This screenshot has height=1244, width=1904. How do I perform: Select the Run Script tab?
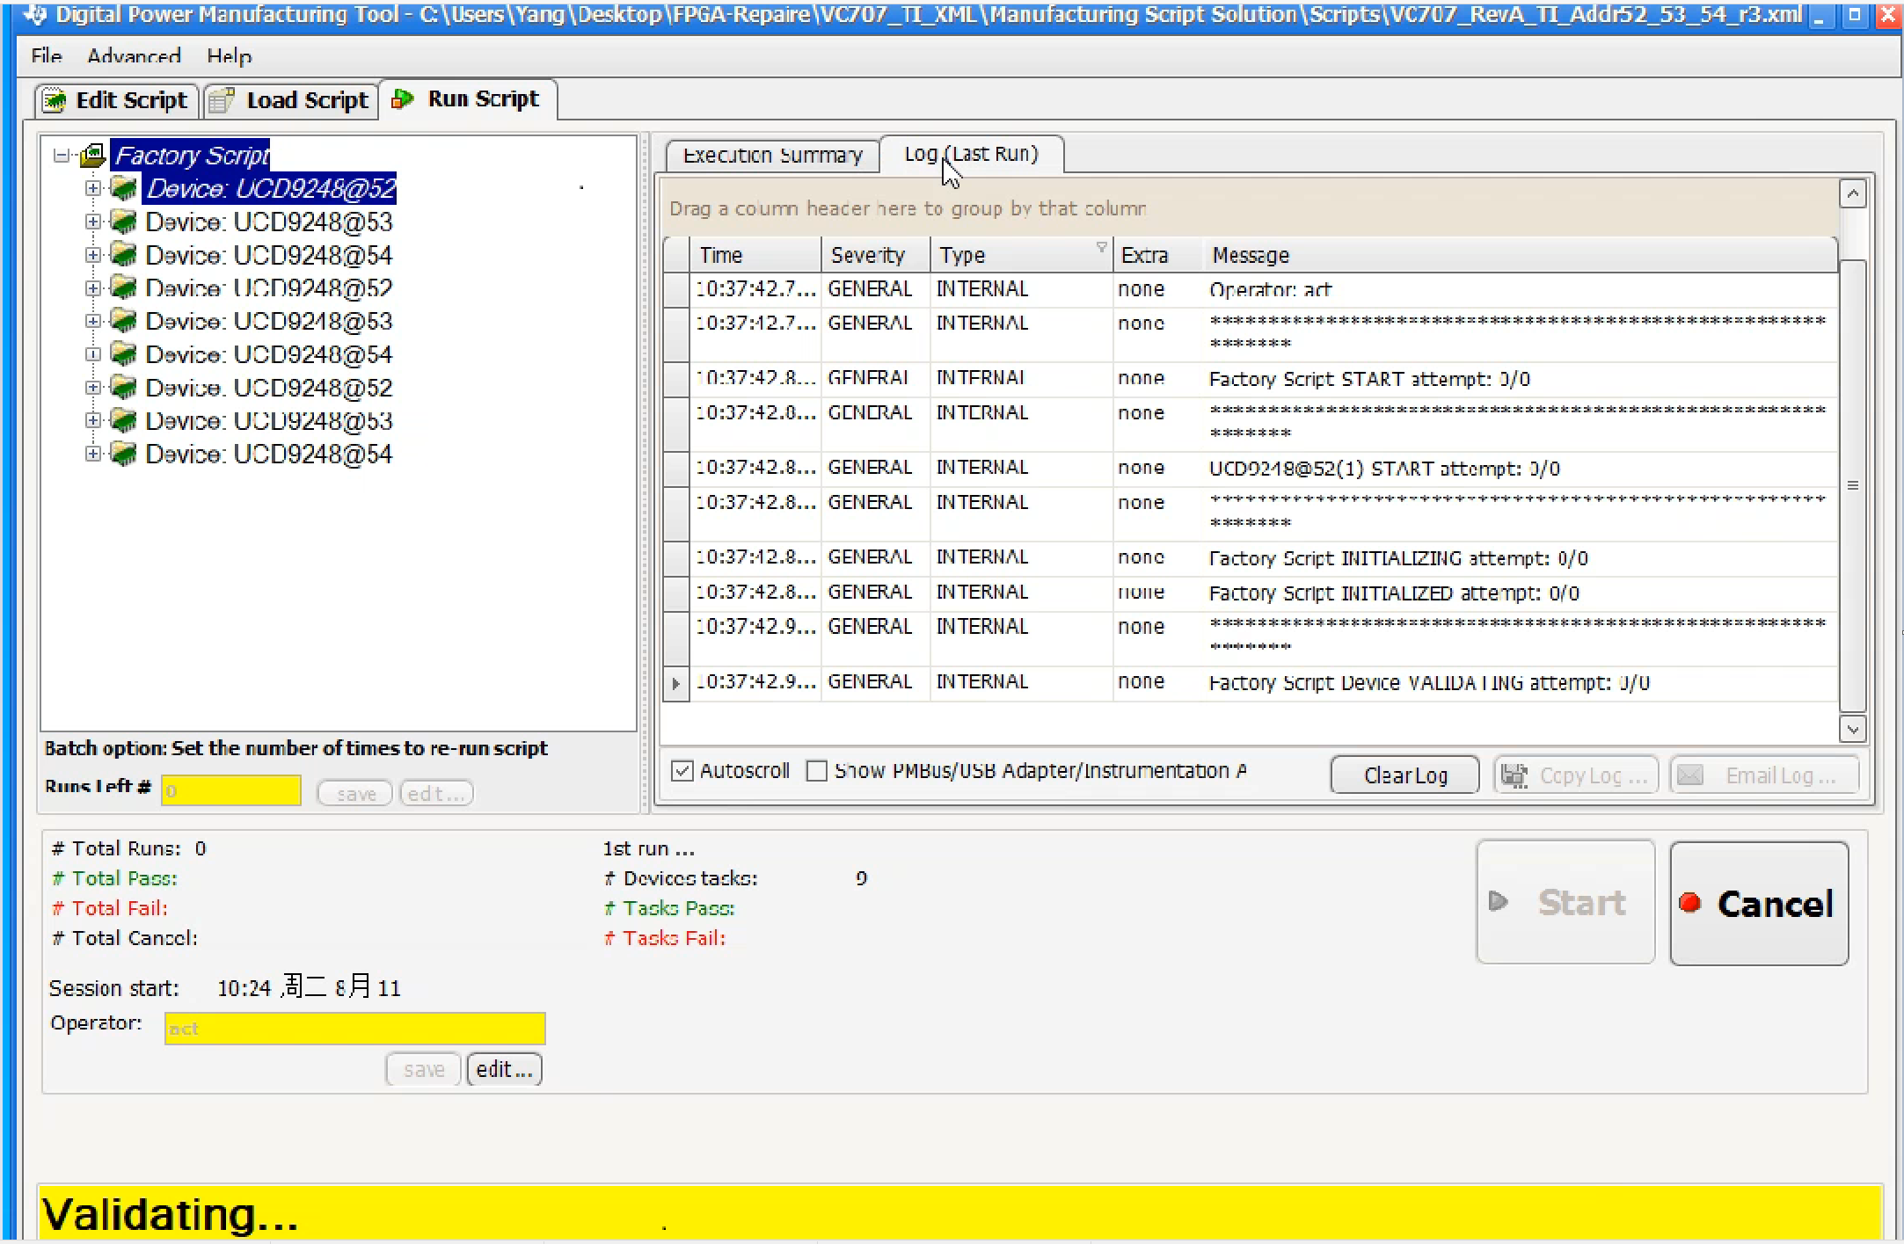[x=468, y=99]
